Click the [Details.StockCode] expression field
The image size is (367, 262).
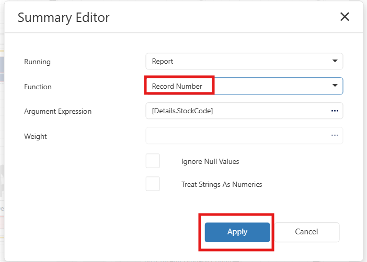(x=235, y=111)
